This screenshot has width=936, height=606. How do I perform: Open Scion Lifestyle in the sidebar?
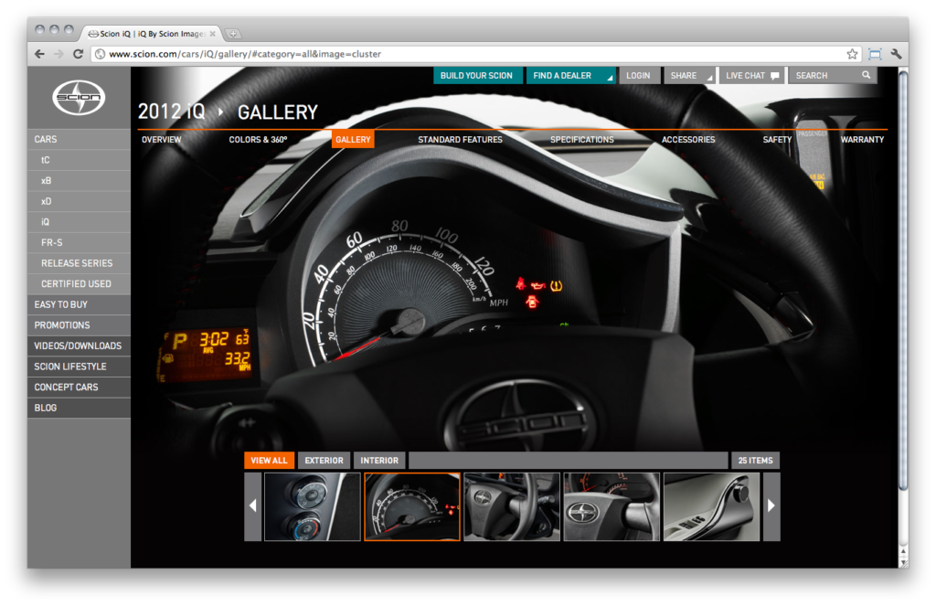point(79,367)
